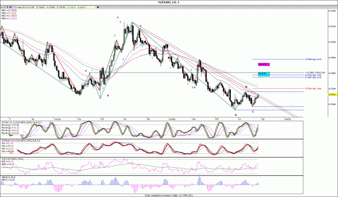This screenshot has width=338, height=197.
Task: Click the App 2,618 projection label
Action: (x=313, y=59)
